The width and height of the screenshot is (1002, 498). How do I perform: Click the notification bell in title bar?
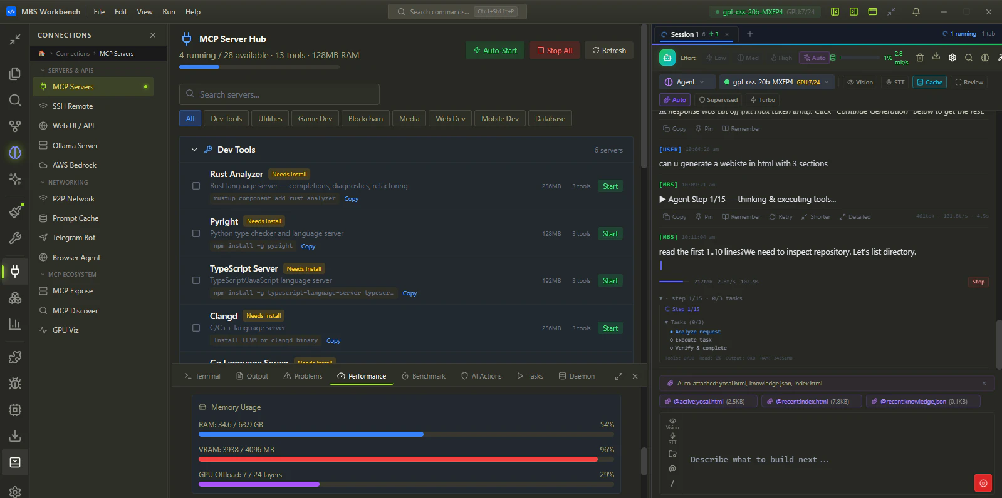[x=916, y=12]
